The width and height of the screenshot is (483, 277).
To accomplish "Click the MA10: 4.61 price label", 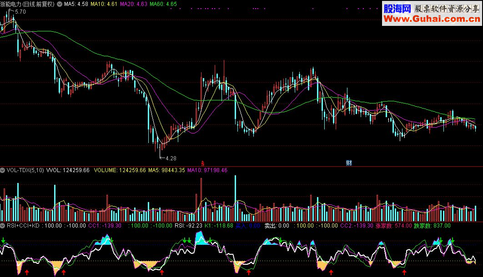I will pos(104,4).
